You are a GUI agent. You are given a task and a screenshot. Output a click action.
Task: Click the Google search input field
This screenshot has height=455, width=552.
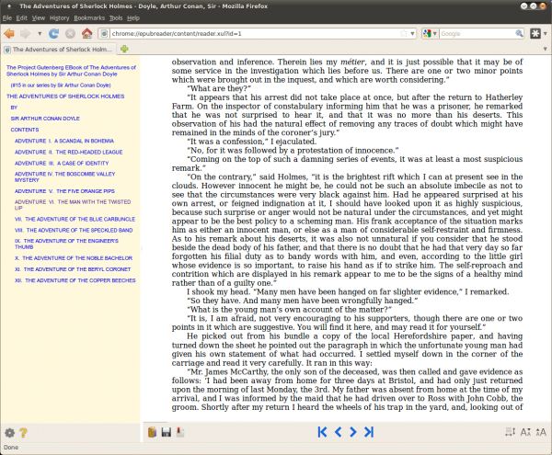(477, 34)
